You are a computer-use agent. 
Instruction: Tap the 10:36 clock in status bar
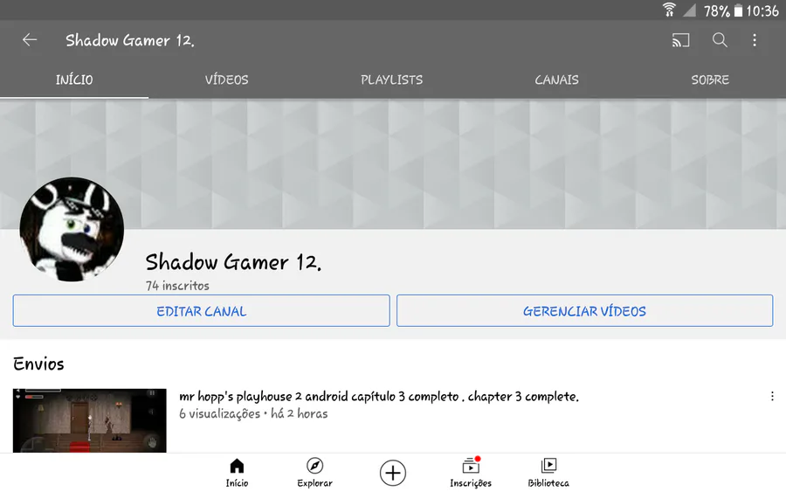762,10
